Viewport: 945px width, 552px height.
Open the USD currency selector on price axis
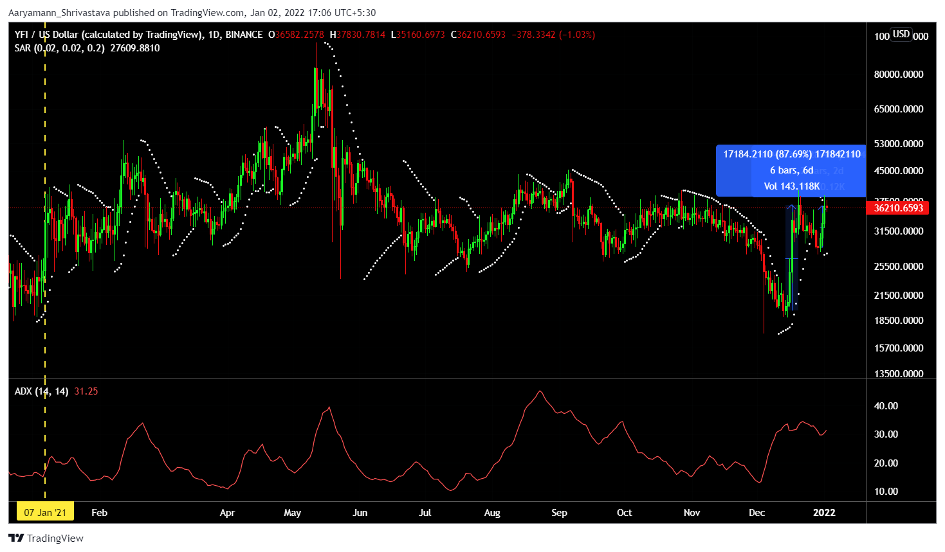[x=901, y=34]
